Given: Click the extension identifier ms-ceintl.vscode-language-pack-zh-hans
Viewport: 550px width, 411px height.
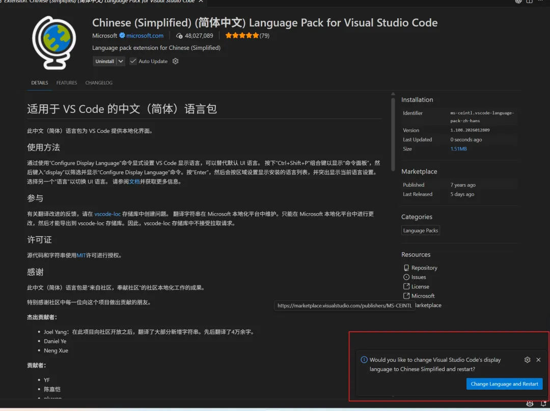Looking at the screenshot, I should click(482, 116).
